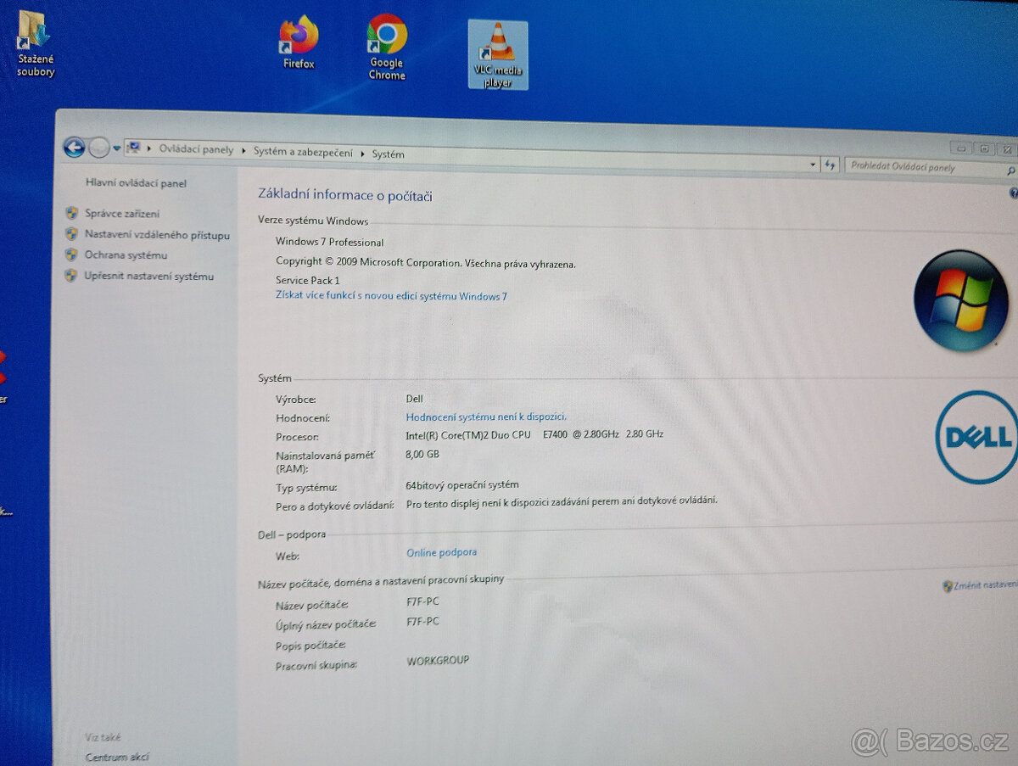Open Správce zařízení

click(x=121, y=214)
